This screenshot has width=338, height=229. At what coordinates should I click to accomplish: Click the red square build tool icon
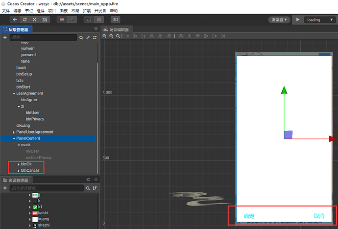89,20
